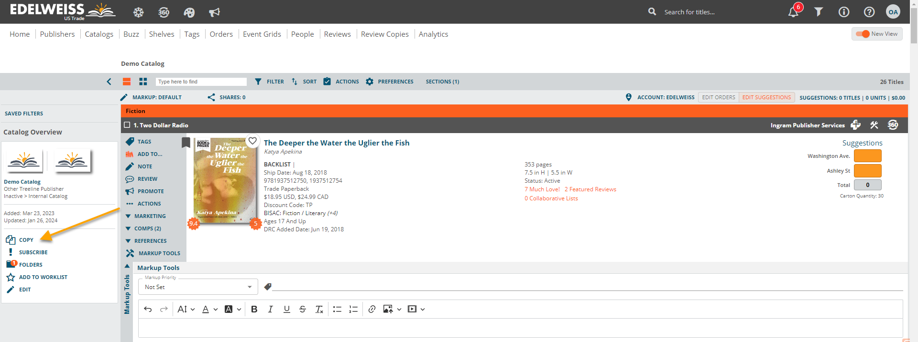Click the Washington Ave. orange suggestion box
This screenshot has height=342, width=918.
[867, 156]
